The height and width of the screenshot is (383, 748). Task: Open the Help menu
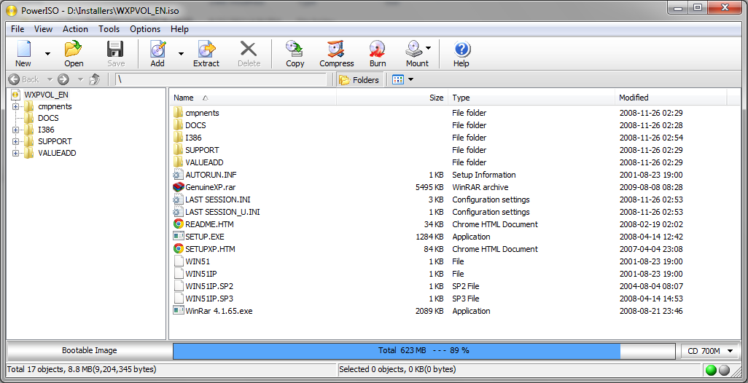click(x=179, y=29)
